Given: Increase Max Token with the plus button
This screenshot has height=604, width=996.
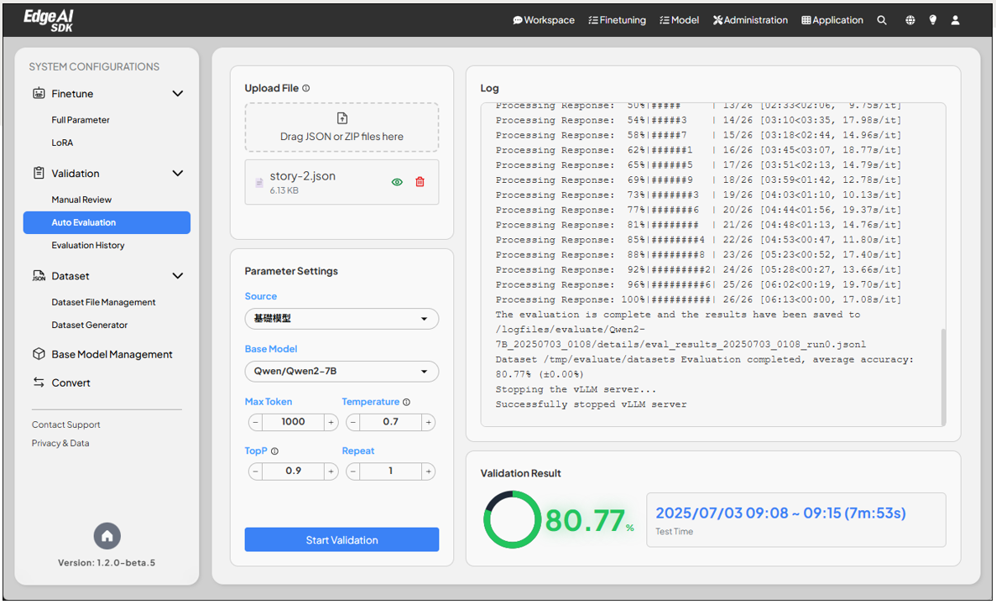Looking at the screenshot, I should click(x=331, y=422).
